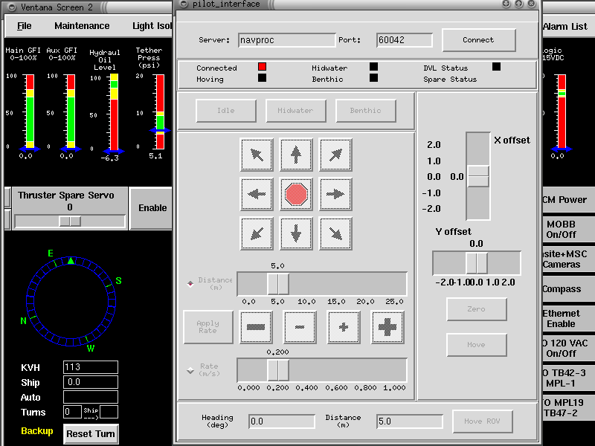This screenshot has height=446, width=595.
Task: Click the Distance (m) slider handle
Action: pos(278,284)
